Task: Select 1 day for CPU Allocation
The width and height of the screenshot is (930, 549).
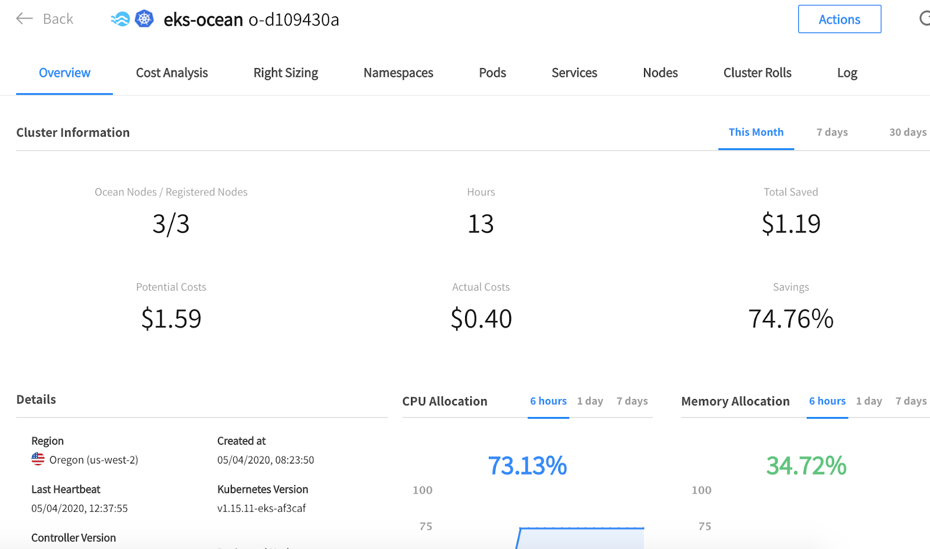Action: [x=590, y=401]
